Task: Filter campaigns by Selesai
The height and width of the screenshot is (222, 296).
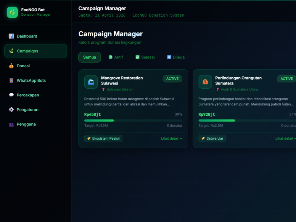Action: (x=145, y=57)
